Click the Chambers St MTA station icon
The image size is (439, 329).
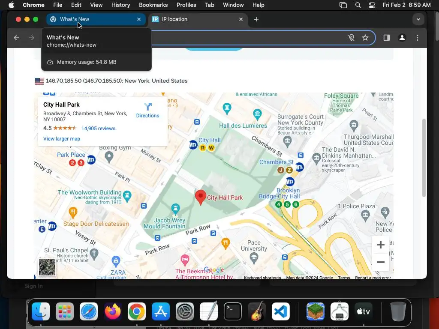pyautogui.click(x=300, y=167)
